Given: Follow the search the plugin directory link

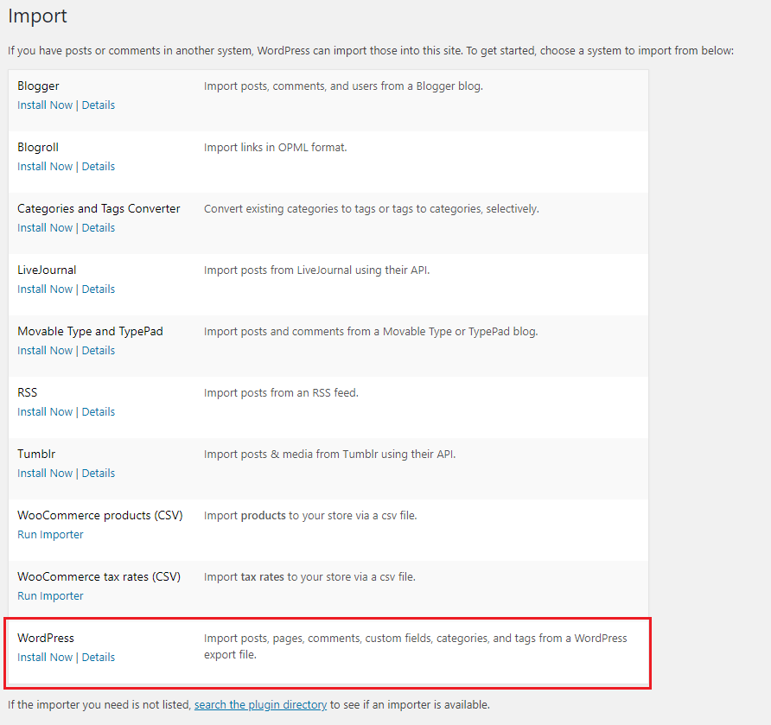Looking at the screenshot, I should [x=261, y=705].
